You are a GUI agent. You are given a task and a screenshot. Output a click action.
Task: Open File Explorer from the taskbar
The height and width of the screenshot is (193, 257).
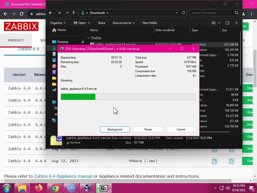(x=22, y=188)
